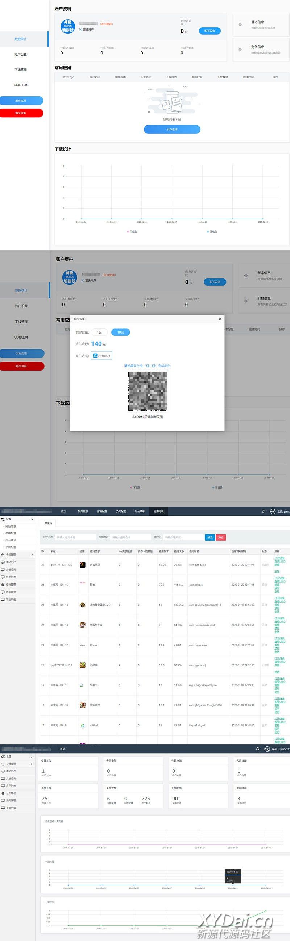Click refresh icon in stats admin top bar
290x941 pixels.
(258, 749)
